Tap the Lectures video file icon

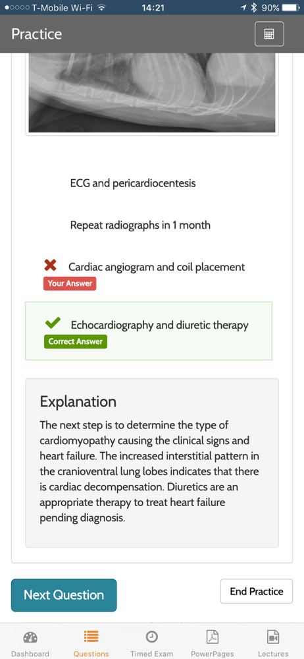click(273, 637)
